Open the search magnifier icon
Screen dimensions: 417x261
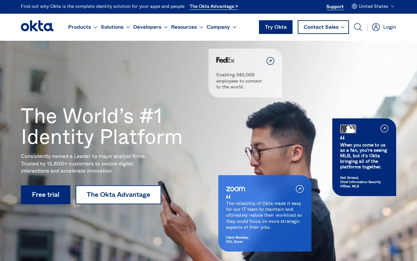(x=358, y=27)
